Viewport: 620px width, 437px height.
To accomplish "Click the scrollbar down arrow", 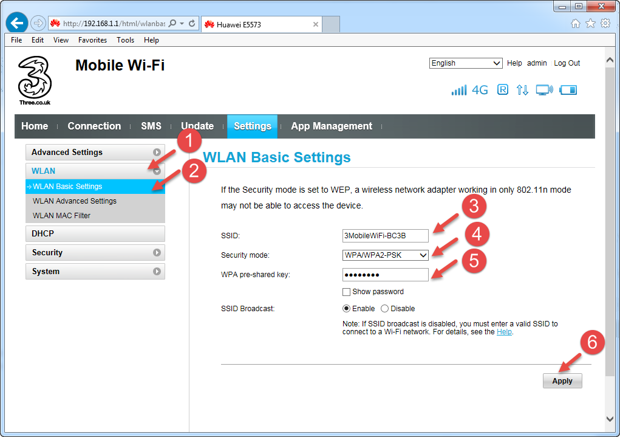I will [610, 419].
